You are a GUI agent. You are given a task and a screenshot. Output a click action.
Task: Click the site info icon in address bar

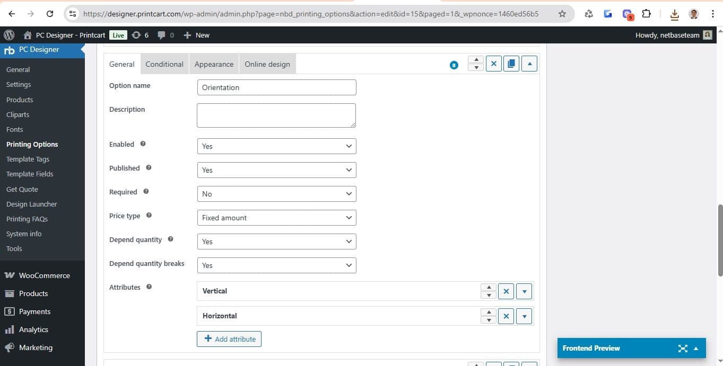pos(73,14)
